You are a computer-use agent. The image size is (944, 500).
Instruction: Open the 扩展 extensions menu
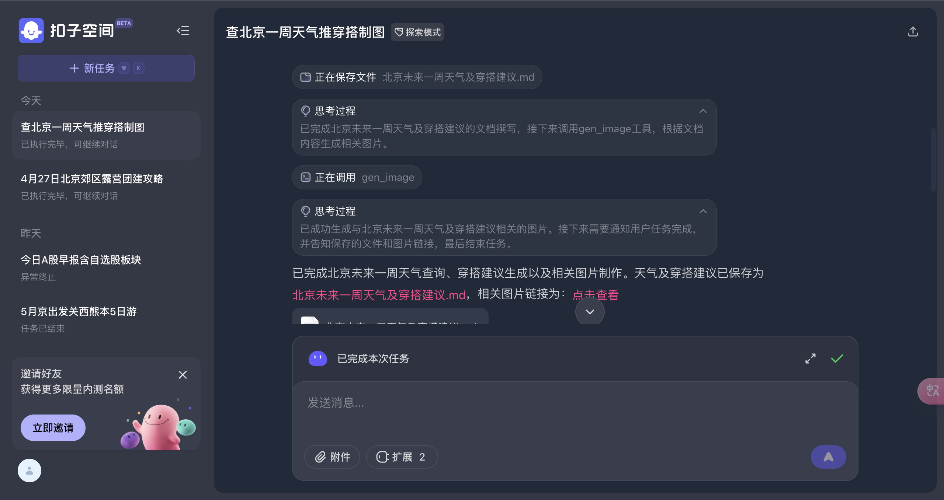(x=402, y=457)
